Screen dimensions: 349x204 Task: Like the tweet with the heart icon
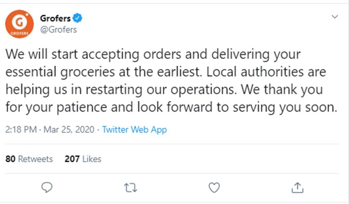point(214,188)
